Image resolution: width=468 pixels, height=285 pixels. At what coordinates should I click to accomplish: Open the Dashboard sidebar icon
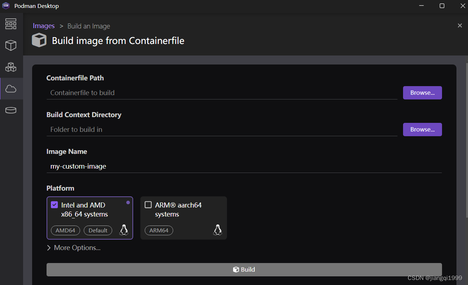click(11, 24)
